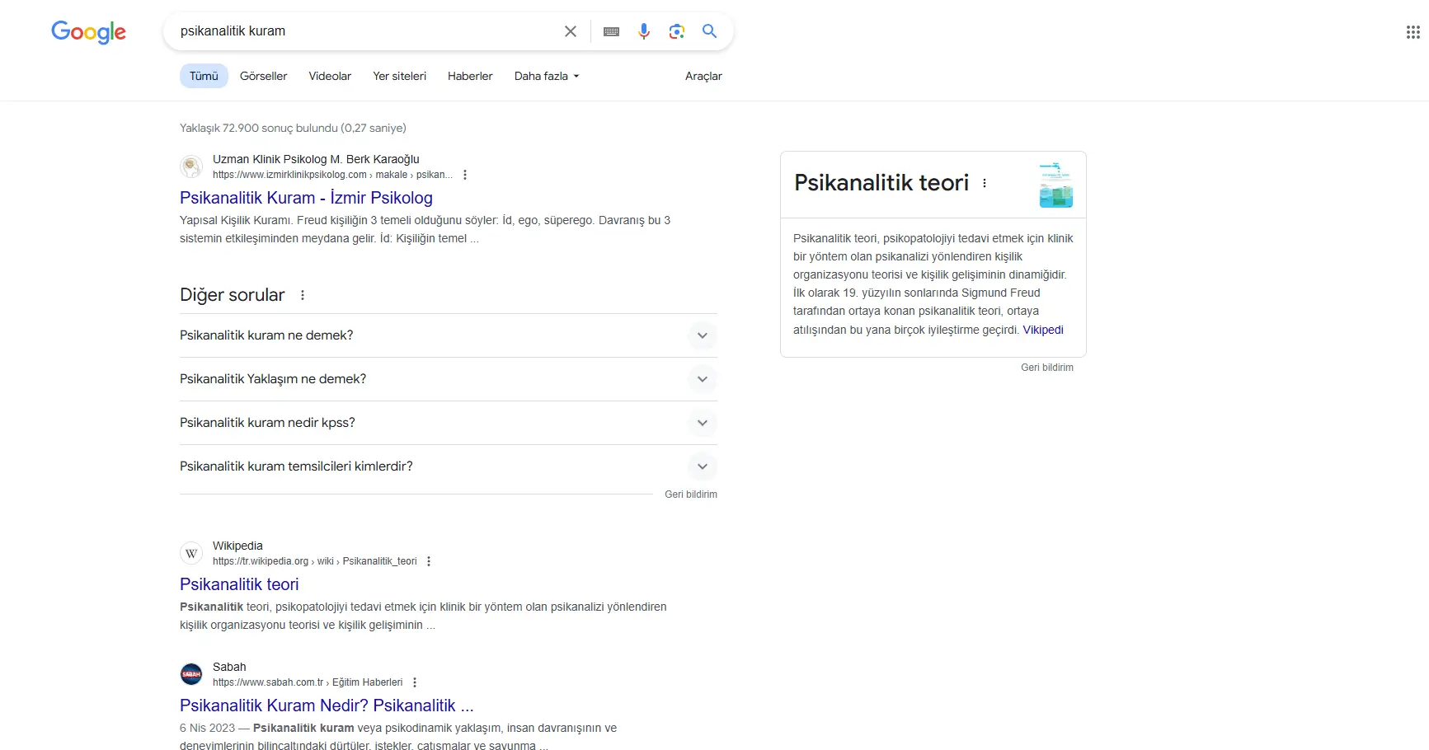The width and height of the screenshot is (1429, 750).
Task: Click 'Uzman Klinik Psikolog M. Berk Karaoğlu' site name
Action: (316, 159)
